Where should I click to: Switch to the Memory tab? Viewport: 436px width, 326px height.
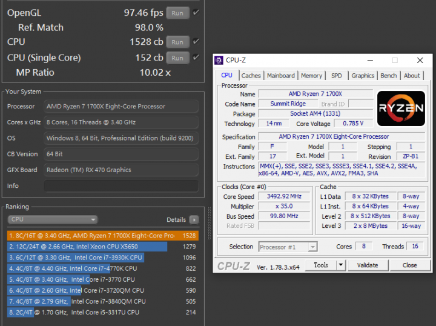coord(311,76)
